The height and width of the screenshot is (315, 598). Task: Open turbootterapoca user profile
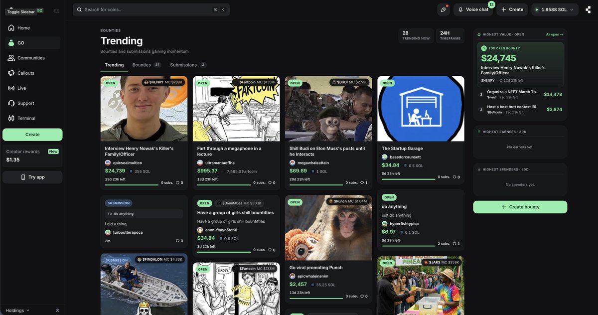(x=124, y=233)
